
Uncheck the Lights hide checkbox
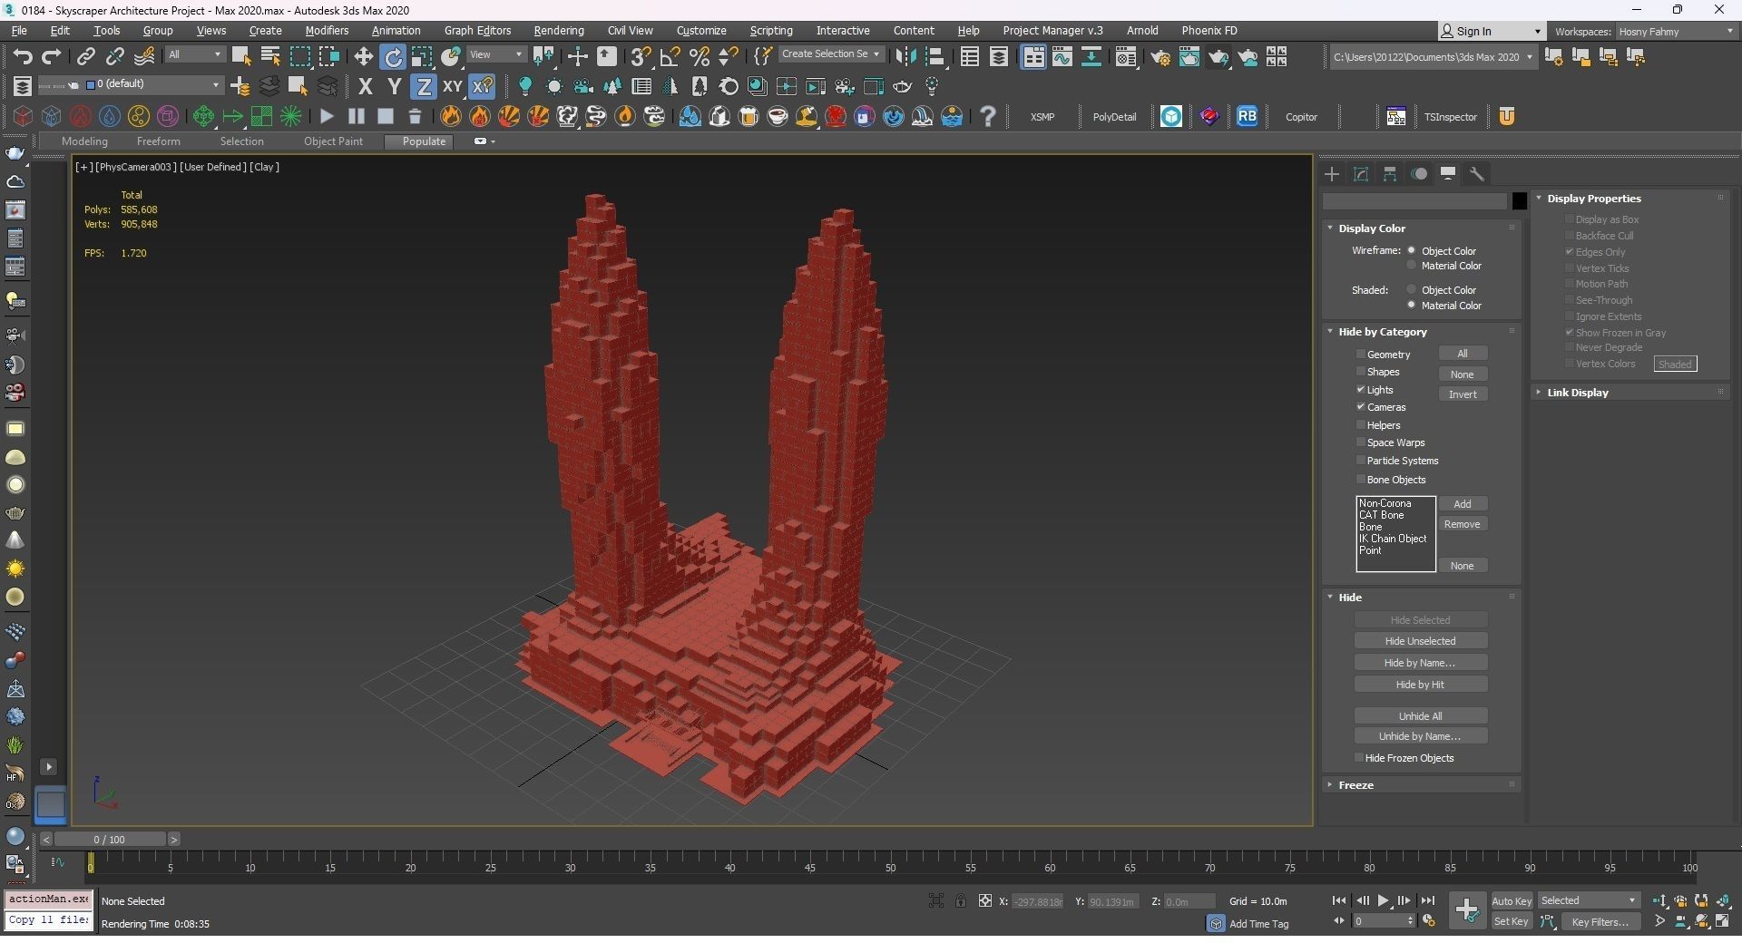1361,390
